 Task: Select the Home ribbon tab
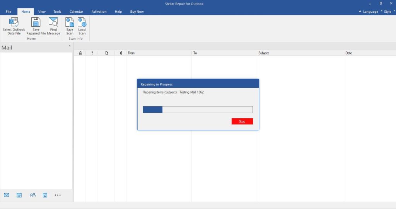click(26, 12)
